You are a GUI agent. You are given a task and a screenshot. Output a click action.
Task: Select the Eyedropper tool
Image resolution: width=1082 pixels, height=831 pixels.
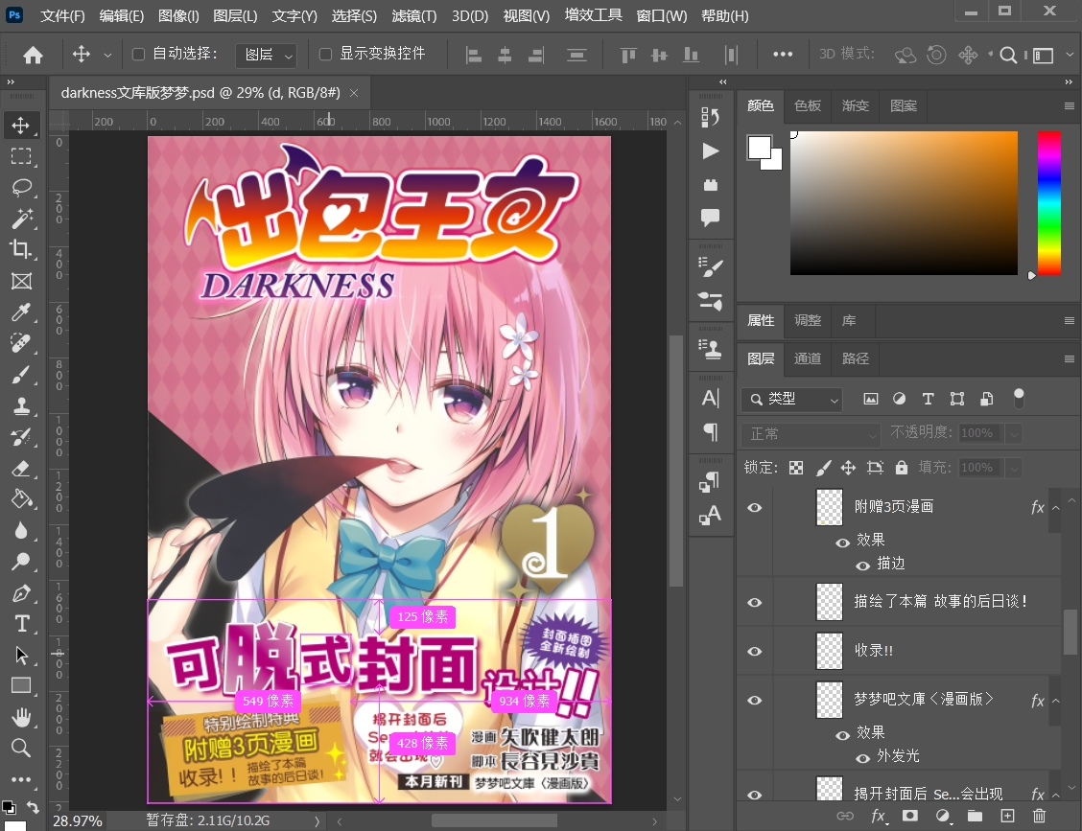click(x=21, y=312)
